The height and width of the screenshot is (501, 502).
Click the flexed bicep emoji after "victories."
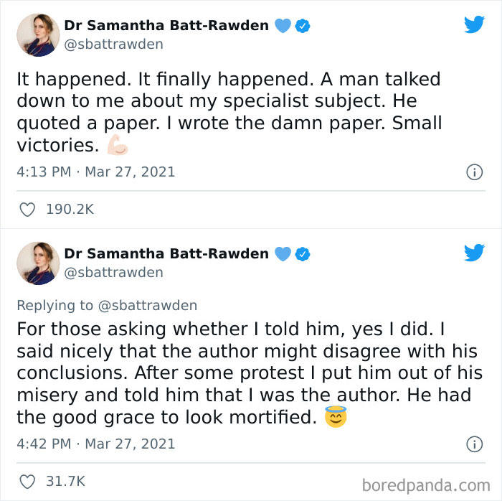[117, 146]
